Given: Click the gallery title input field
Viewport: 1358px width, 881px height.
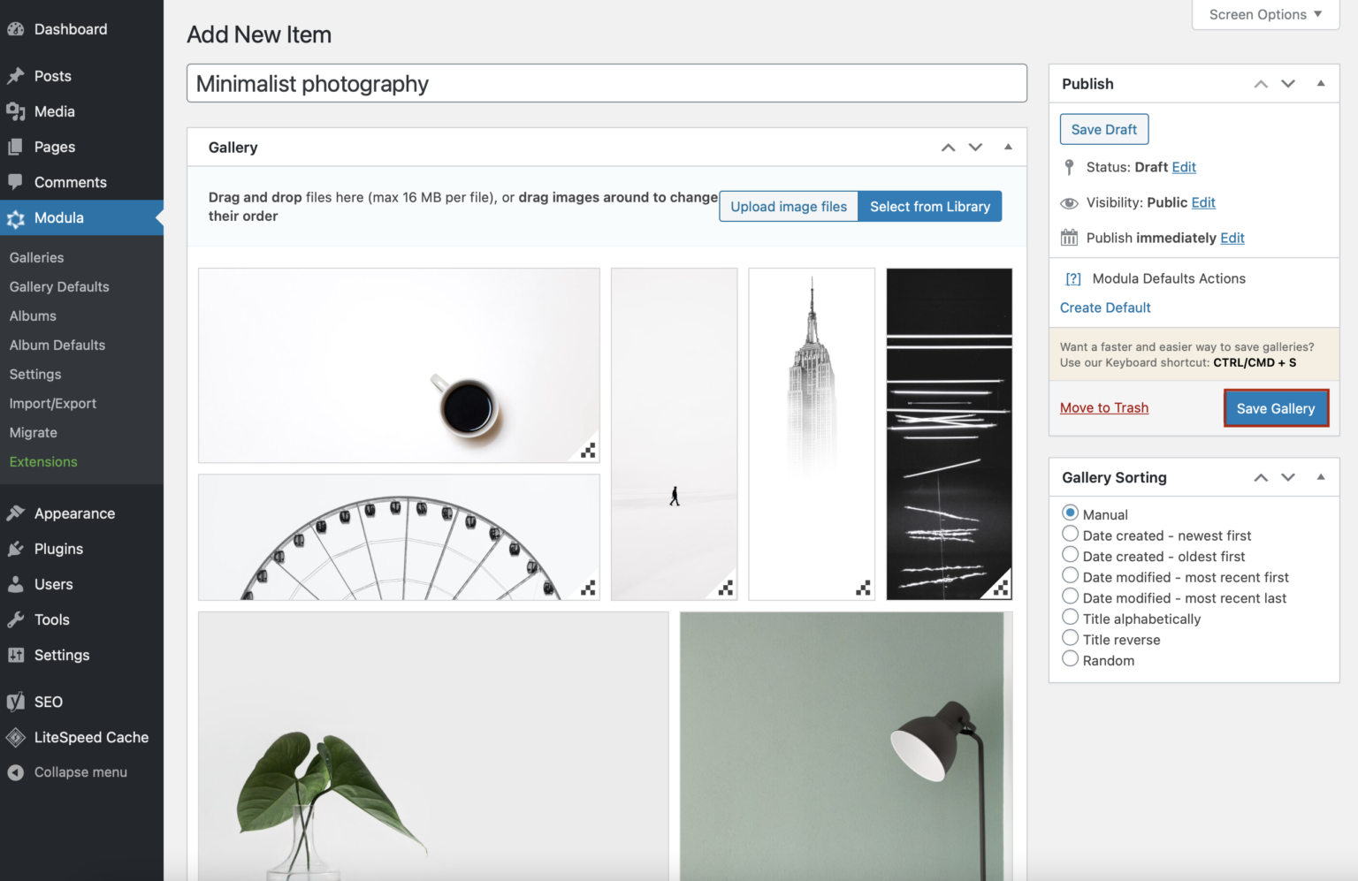Looking at the screenshot, I should click(x=607, y=84).
